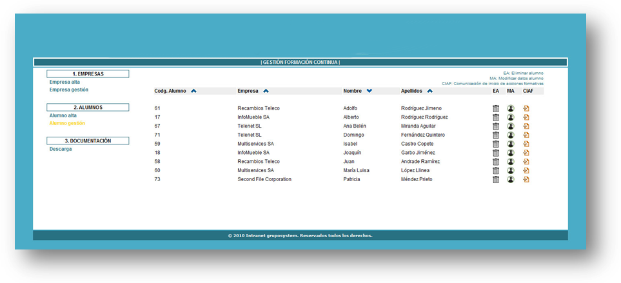Toggle Nombre column sort arrow
Image resolution: width=621 pixels, height=283 pixels.
370,91
